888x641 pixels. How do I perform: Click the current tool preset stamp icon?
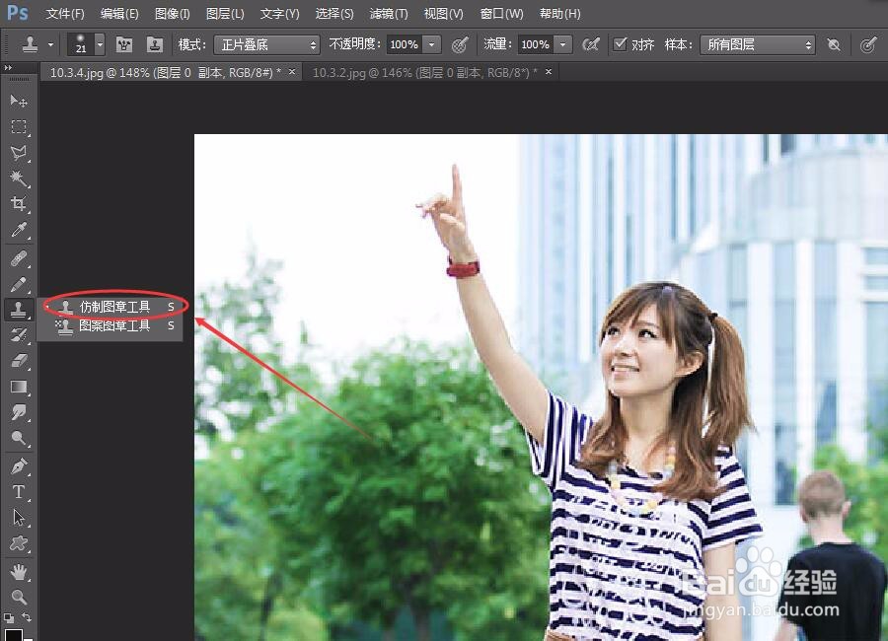pyautogui.click(x=30, y=44)
